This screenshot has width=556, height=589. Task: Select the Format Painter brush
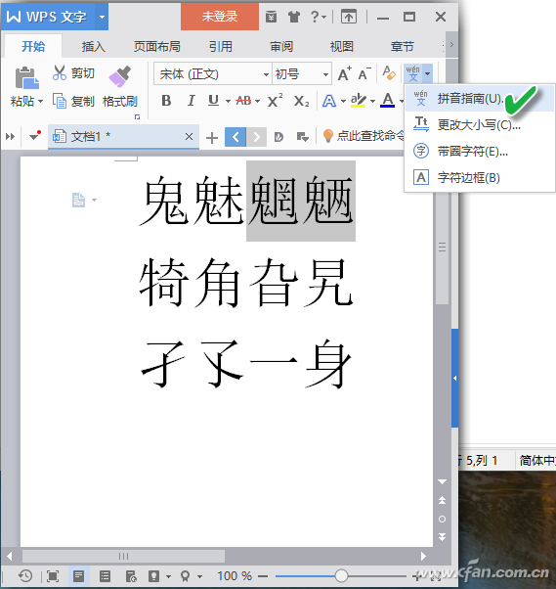119,77
